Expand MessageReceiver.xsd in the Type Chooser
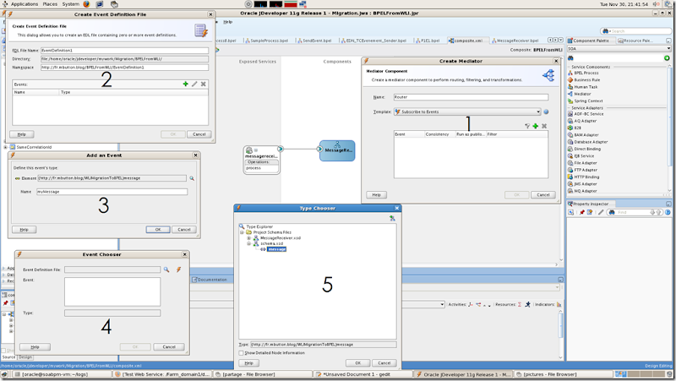The height and width of the screenshot is (381, 676). point(248,238)
